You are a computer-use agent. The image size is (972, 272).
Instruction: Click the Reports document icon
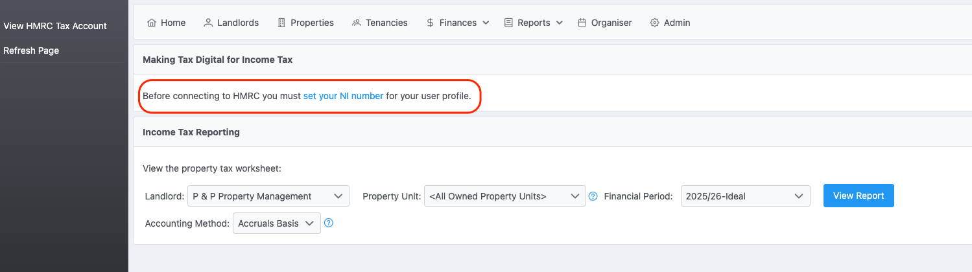click(508, 23)
